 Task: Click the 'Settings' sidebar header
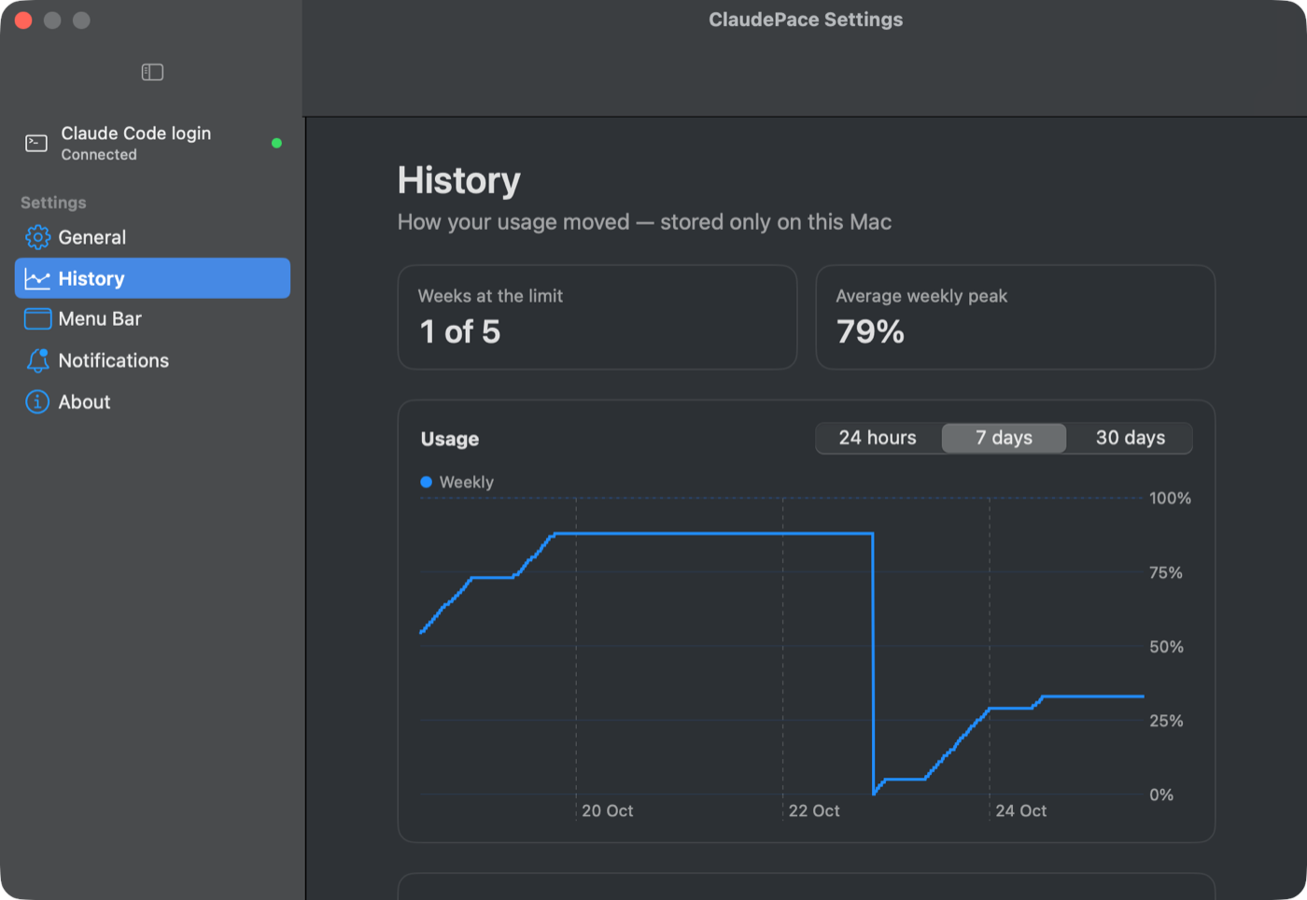click(53, 203)
